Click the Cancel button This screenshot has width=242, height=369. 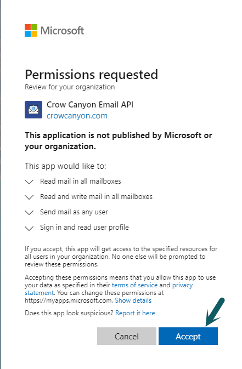[x=127, y=336]
